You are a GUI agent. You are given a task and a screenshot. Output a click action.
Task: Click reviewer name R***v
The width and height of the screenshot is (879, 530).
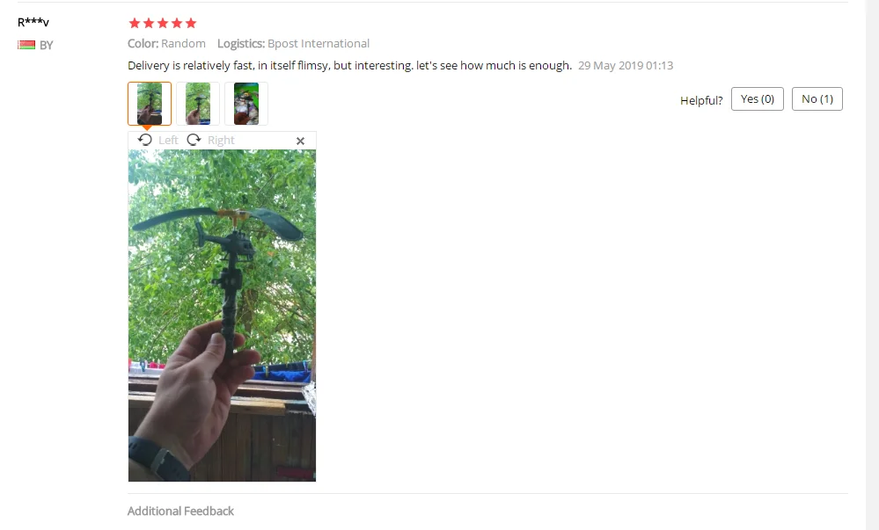(33, 22)
